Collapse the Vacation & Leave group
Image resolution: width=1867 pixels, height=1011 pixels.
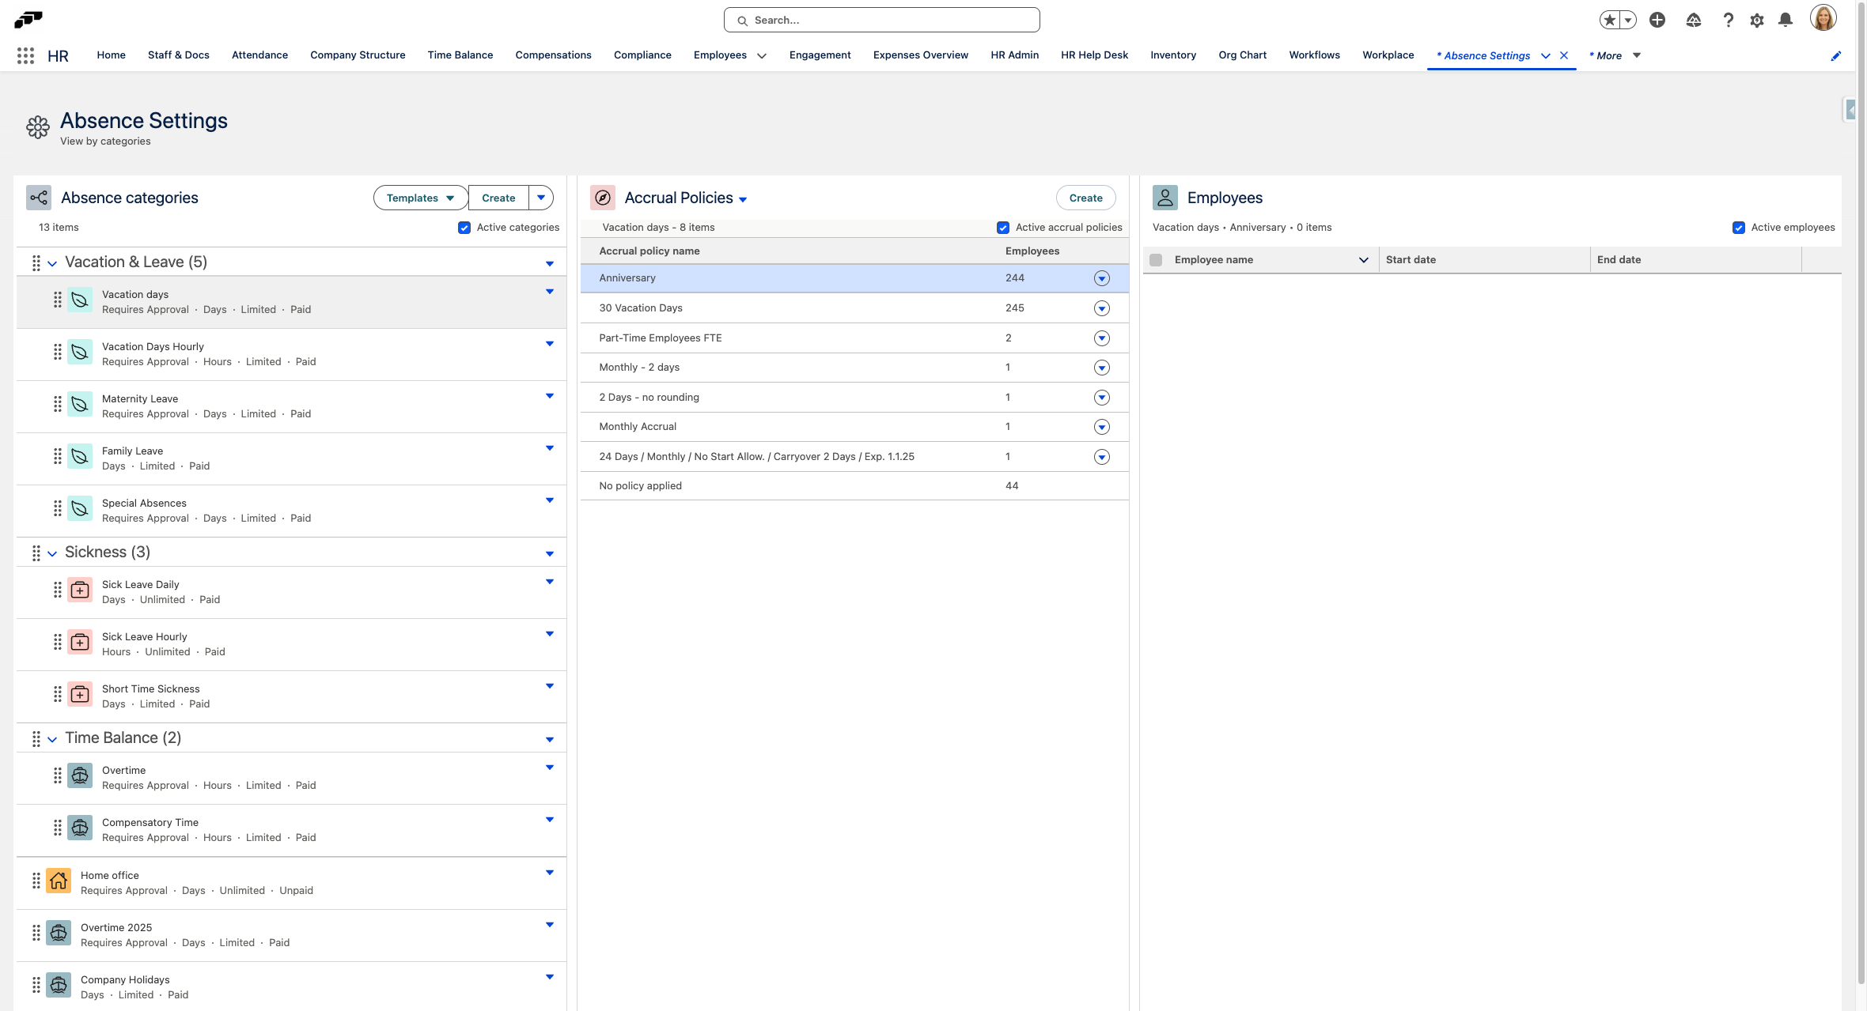[x=52, y=263]
